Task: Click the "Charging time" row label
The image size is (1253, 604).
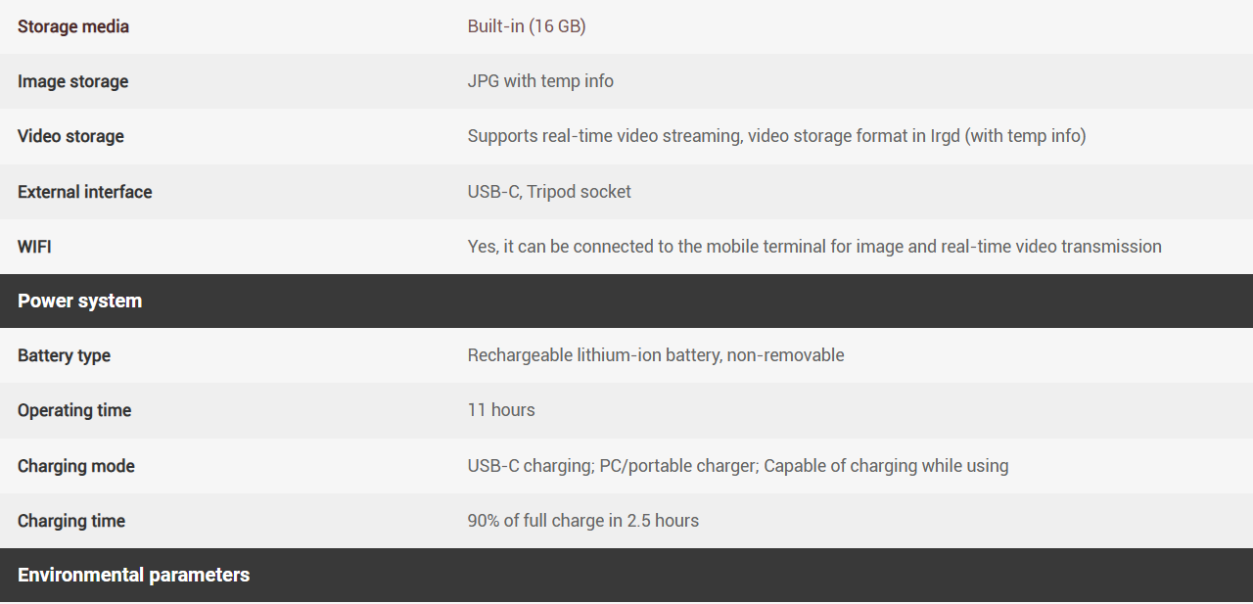Action: pyautogui.click(x=71, y=521)
